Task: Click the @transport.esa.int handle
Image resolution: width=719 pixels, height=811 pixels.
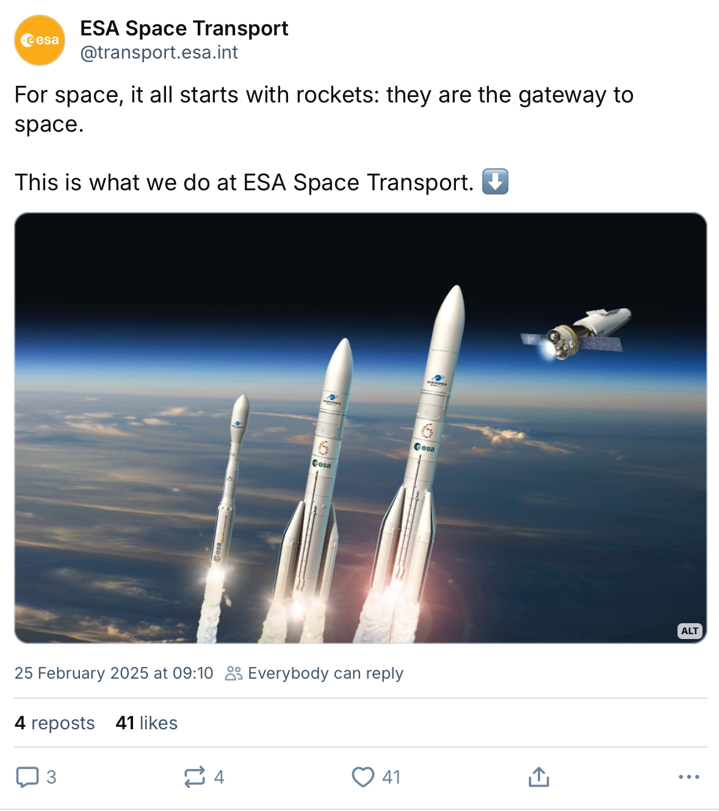Action: point(159,52)
